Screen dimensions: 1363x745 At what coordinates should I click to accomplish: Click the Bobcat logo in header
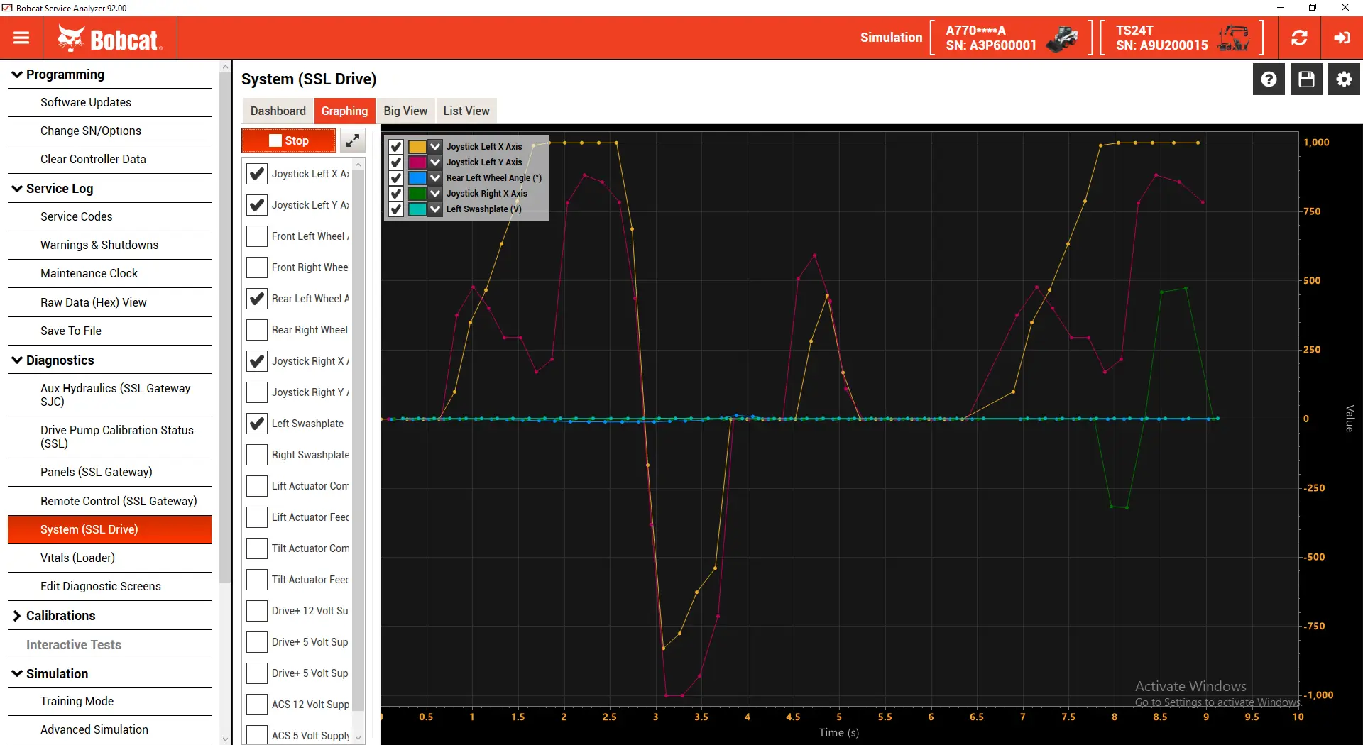pos(110,39)
